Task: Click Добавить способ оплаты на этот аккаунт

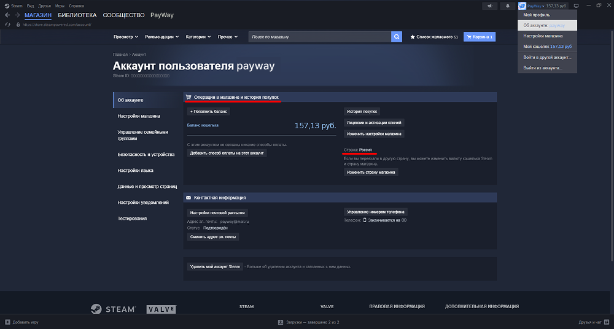Action: (227, 153)
